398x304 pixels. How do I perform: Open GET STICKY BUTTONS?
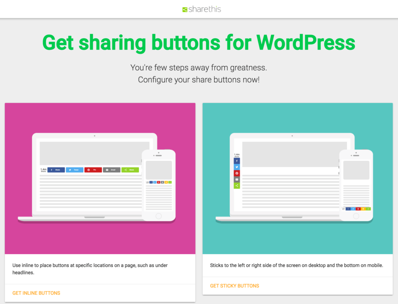(x=234, y=285)
